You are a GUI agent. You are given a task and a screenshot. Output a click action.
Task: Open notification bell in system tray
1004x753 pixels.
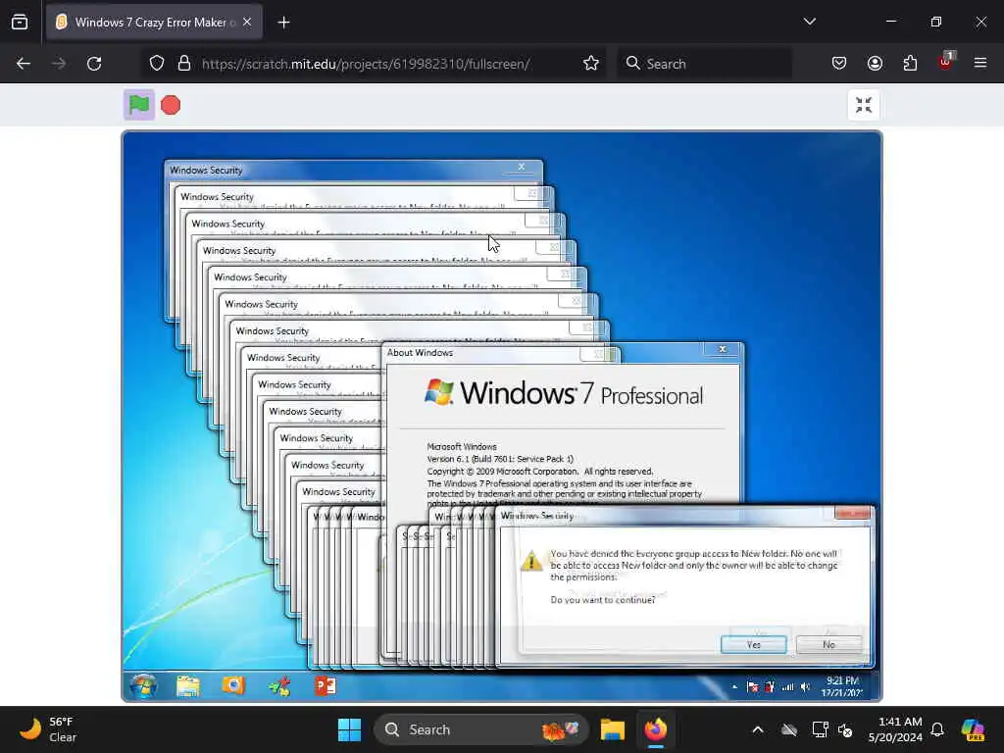[937, 729]
